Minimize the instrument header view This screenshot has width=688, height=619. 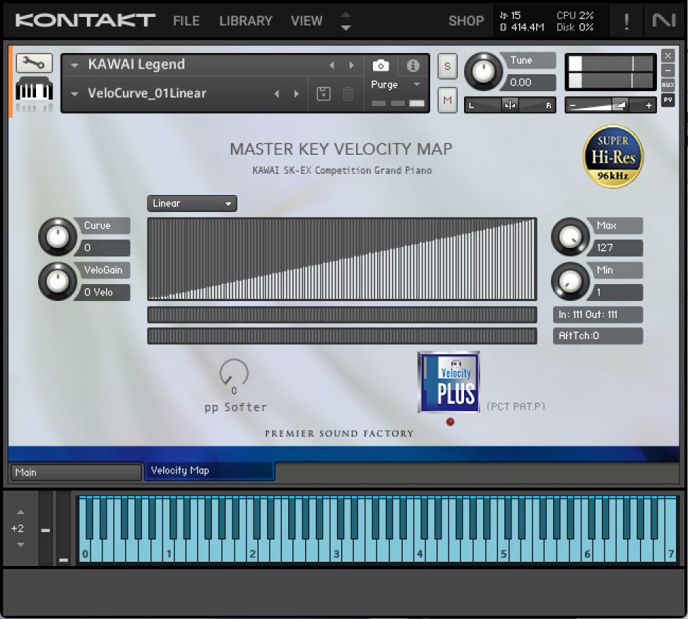tap(668, 70)
